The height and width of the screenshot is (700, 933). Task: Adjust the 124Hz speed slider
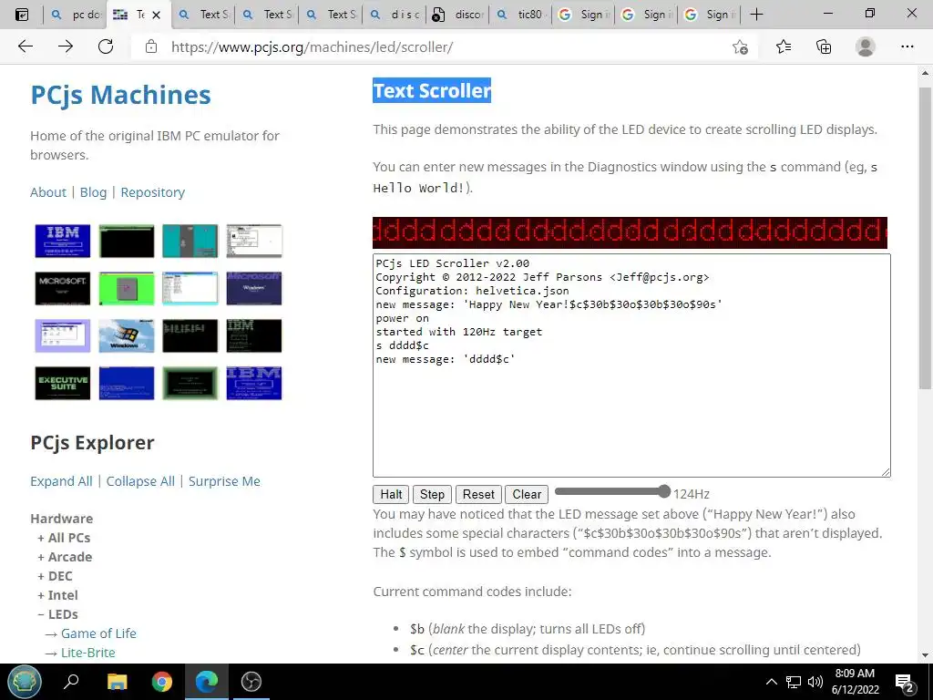(612, 491)
